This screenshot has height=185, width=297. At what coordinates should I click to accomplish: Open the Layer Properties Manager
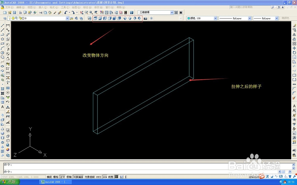5,18
